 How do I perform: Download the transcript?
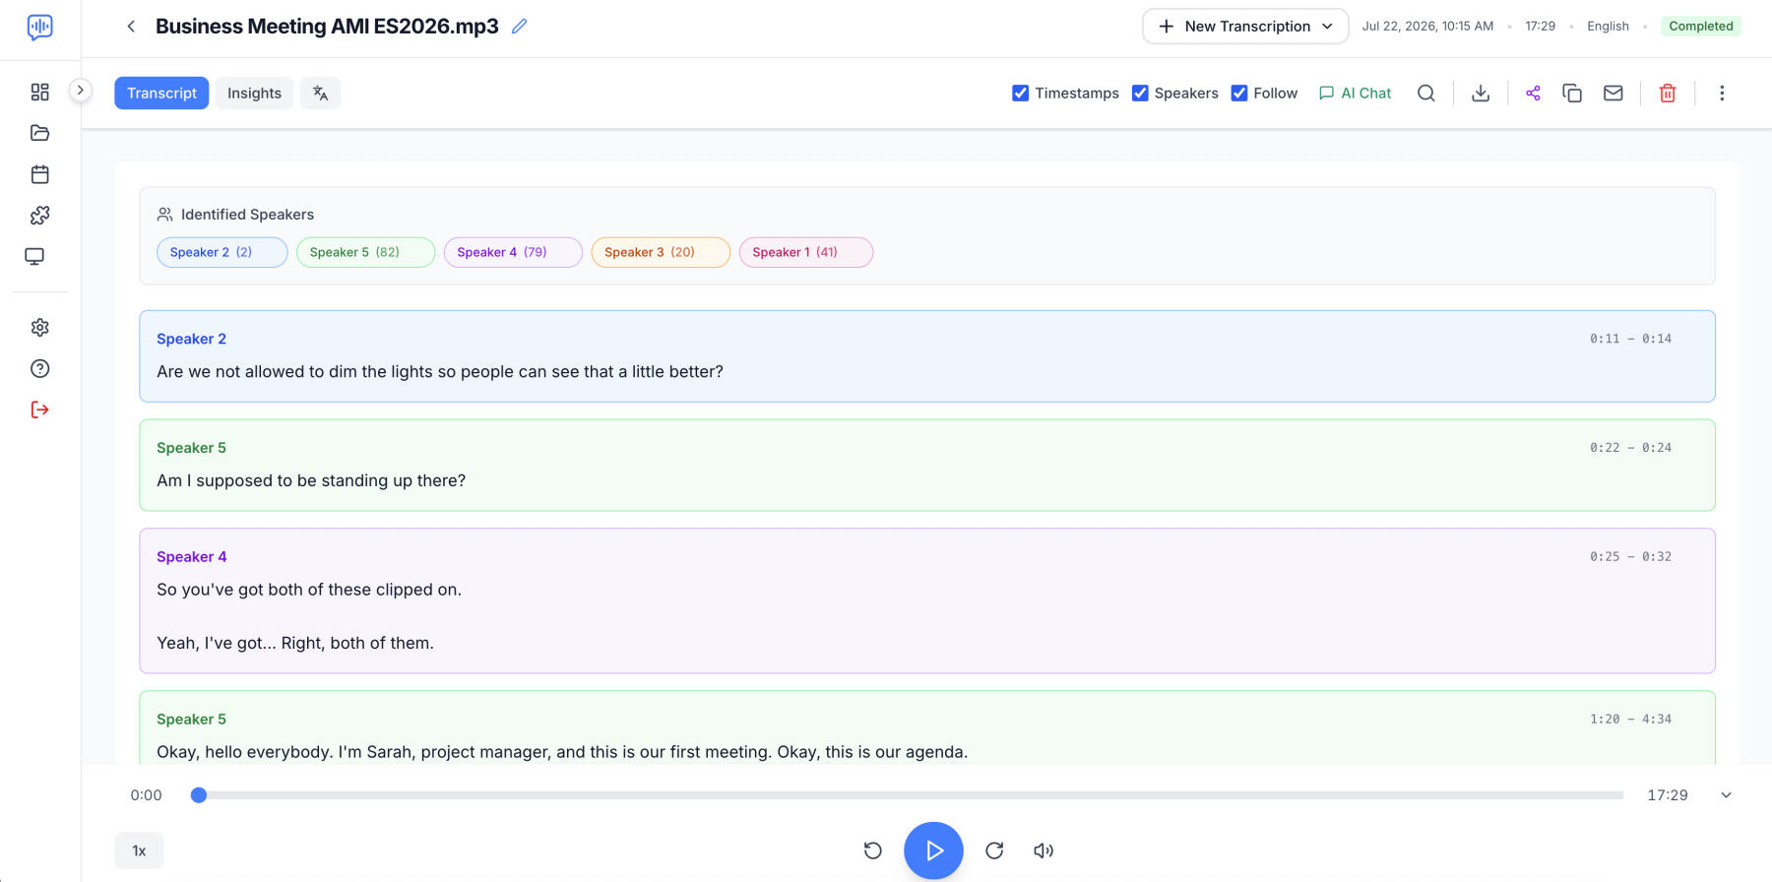[1481, 94]
